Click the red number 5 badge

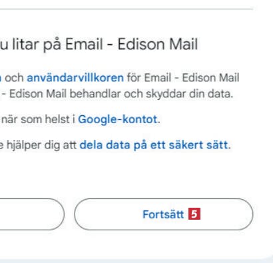194,214
